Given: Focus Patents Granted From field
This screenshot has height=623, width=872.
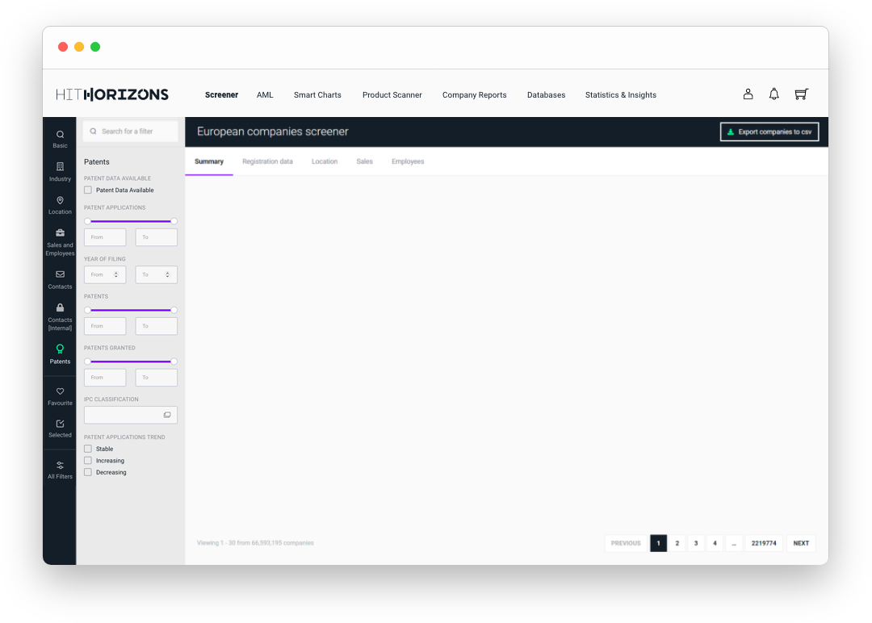Looking at the screenshot, I should coord(105,378).
